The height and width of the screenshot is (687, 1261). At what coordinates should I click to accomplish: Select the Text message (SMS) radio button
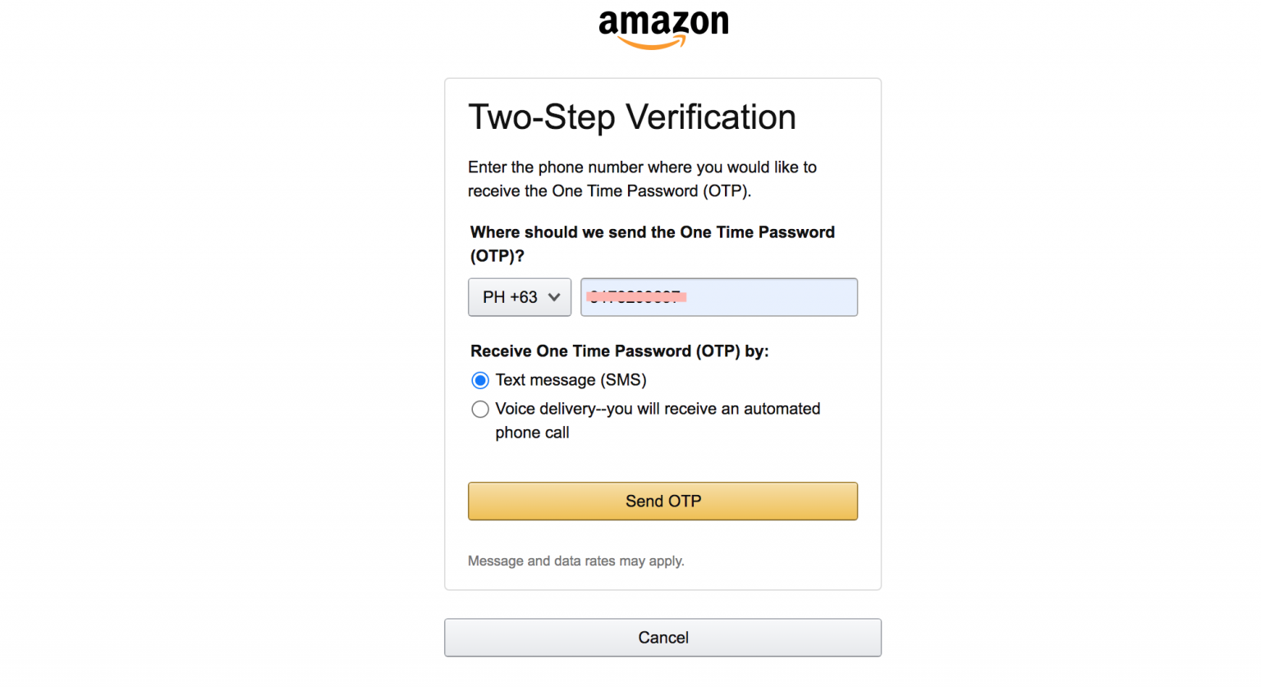pyautogui.click(x=480, y=380)
